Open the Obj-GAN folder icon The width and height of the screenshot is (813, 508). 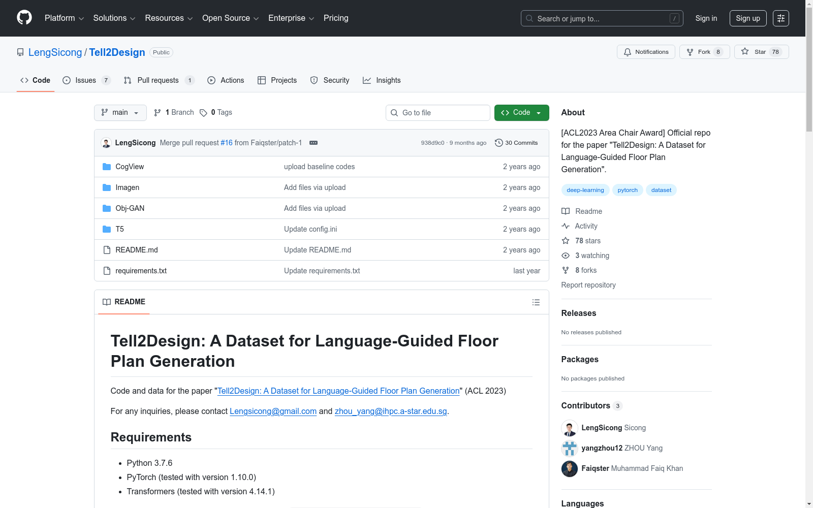coord(107,208)
